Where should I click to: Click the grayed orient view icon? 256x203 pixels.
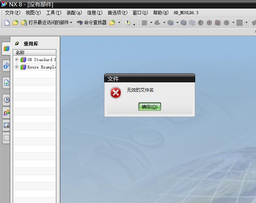[157, 23]
